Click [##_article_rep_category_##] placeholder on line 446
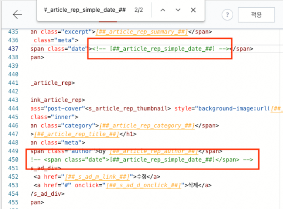Viewport: 283px width, 209px height. 147,125
